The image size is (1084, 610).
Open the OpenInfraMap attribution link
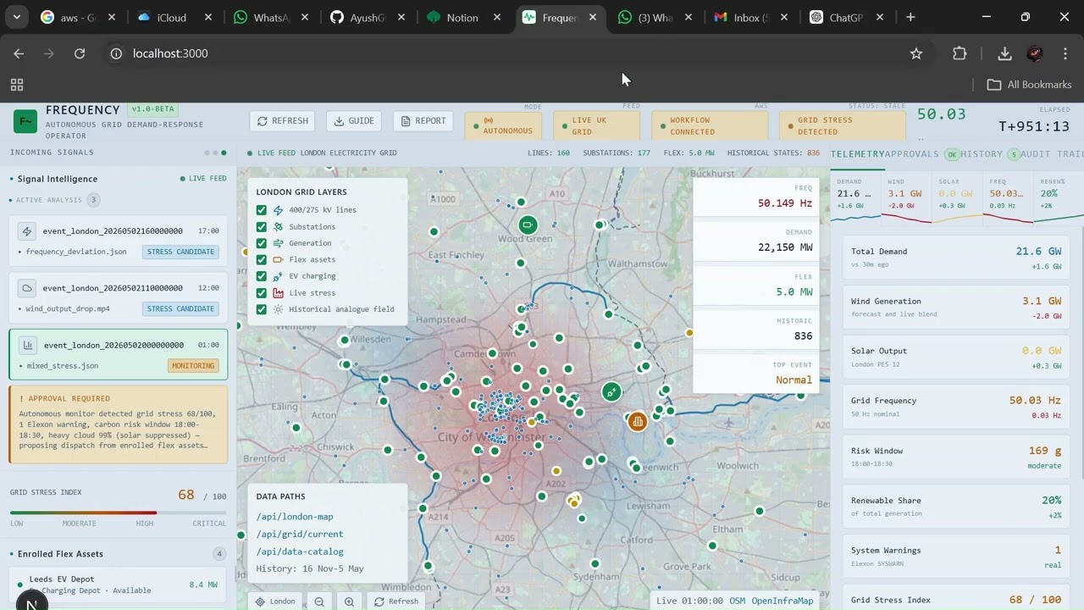click(x=783, y=601)
